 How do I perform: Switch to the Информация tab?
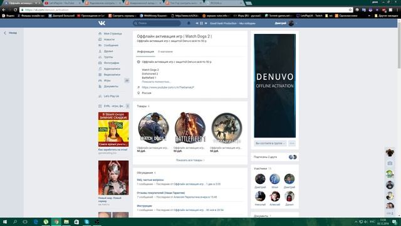point(145,51)
